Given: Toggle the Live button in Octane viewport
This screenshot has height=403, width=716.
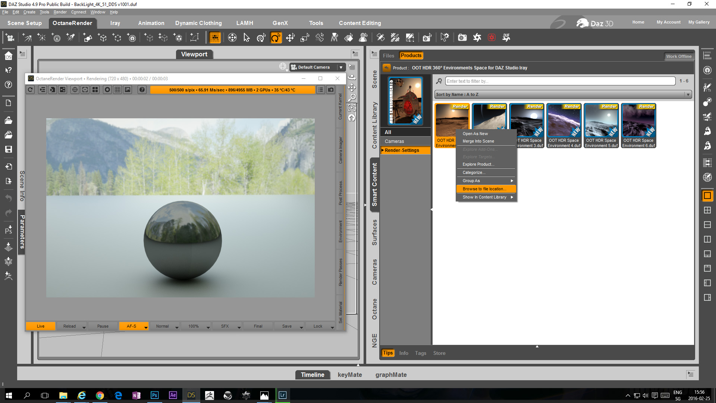Looking at the screenshot, I should pos(41,326).
